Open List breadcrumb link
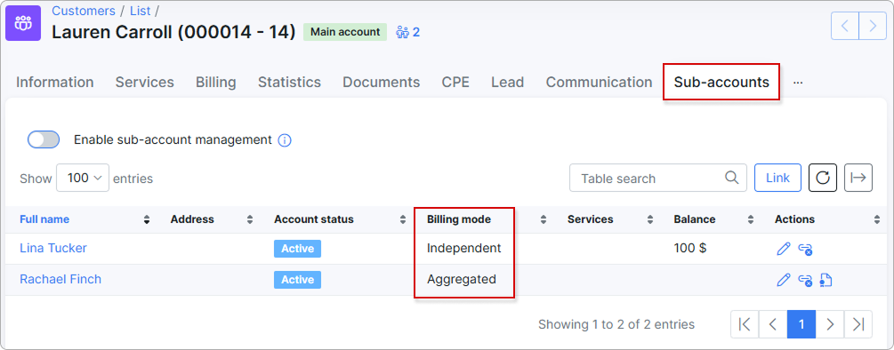Image resolution: width=894 pixels, height=350 pixels. pos(141,11)
